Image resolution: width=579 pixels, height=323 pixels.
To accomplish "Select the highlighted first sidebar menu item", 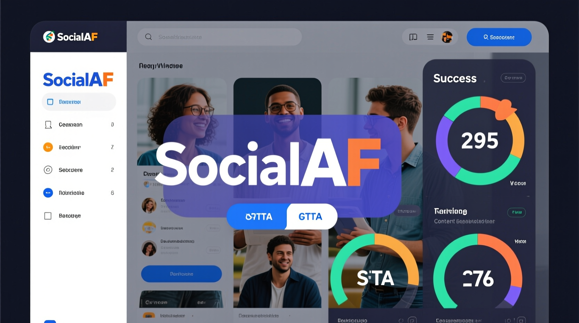I will [79, 102].
